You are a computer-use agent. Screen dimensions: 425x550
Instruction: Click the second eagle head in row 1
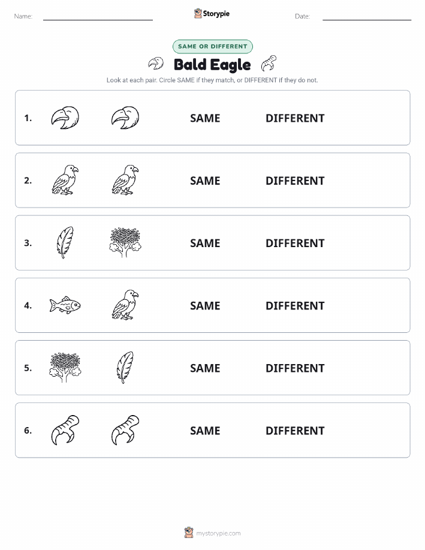point(125,118)
